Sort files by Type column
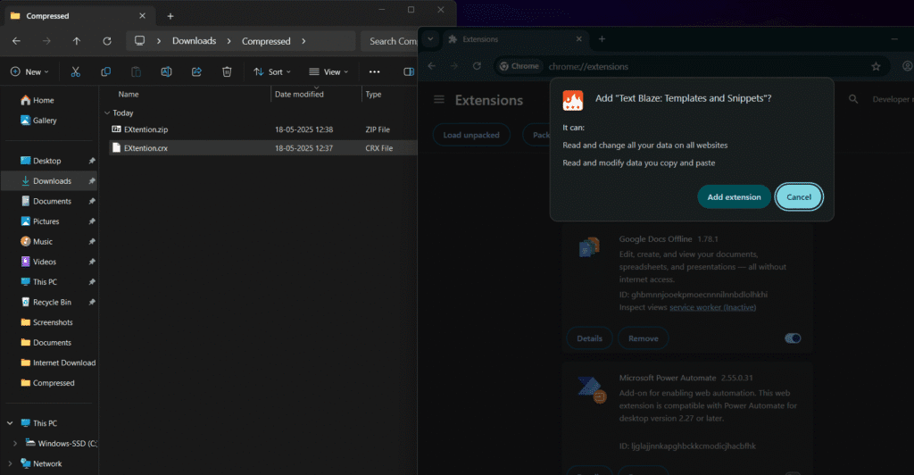 coord(373,94)
